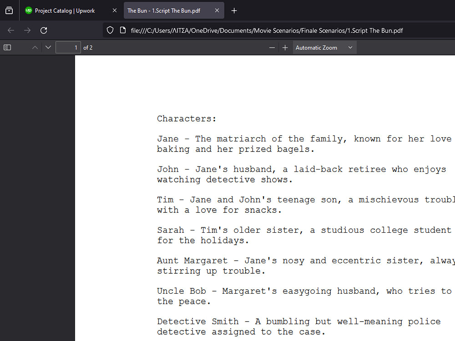Image resolution: width=455 pixels, height=341 pixels.
Task: Click inside the page number field
Action: (68, 47)
